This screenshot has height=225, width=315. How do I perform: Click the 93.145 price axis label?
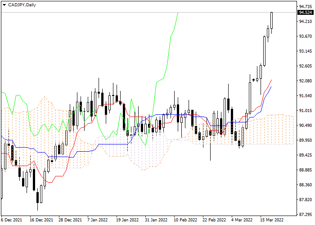(x=305, y=51)
